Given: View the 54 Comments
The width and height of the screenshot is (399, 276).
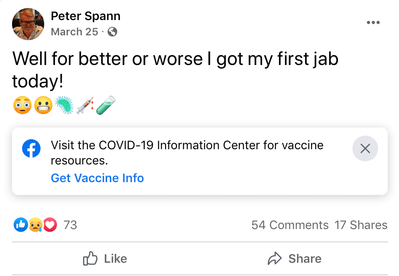Looking at the screenshot, I should [x=290, y=225].
